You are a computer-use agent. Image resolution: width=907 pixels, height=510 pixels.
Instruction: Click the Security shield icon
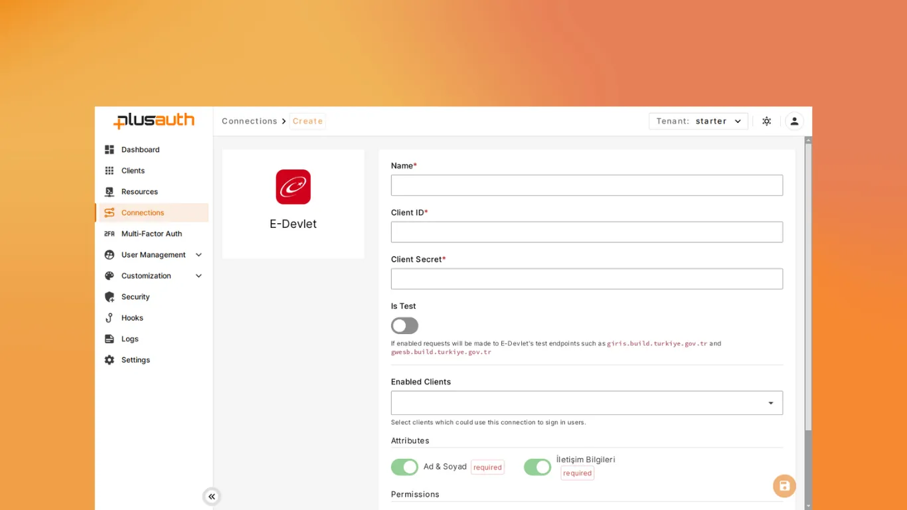(110, 297)
